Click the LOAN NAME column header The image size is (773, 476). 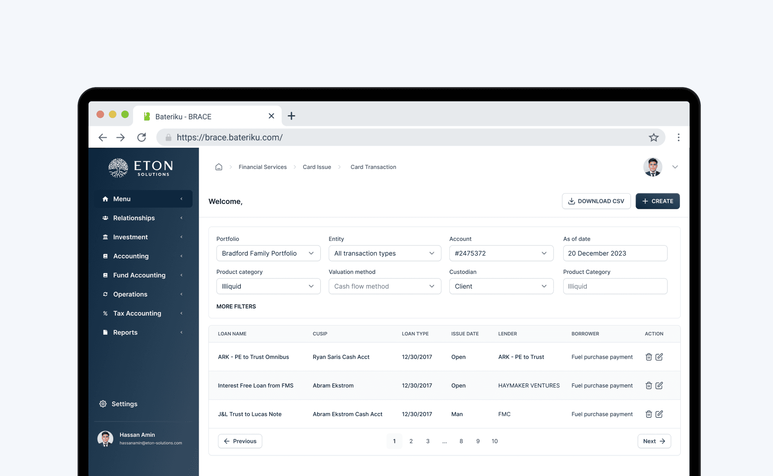232,334
